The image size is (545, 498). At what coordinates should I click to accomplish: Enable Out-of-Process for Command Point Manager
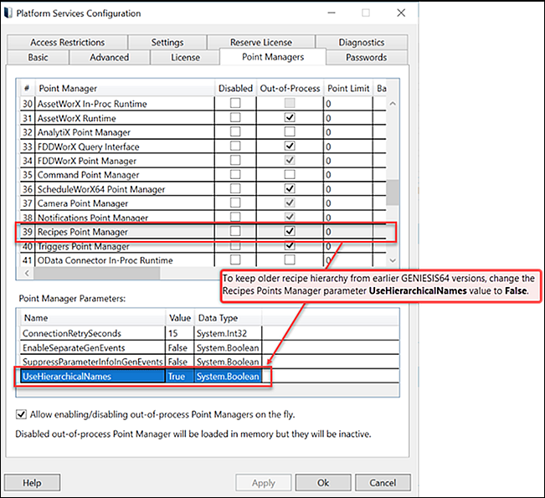coord(290,175)
